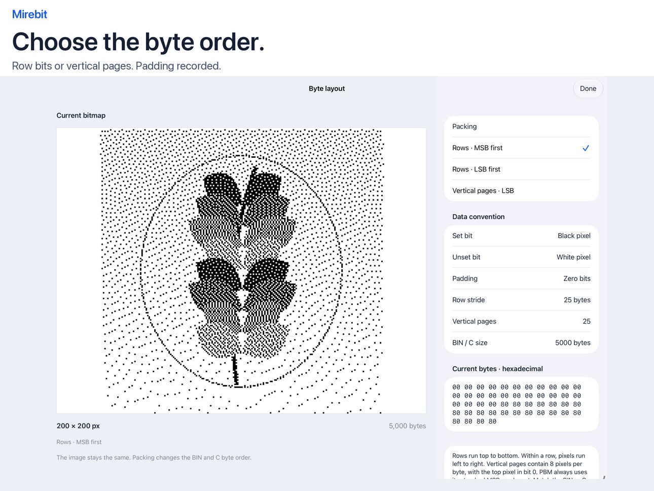Screen dimensions: 654x491
Task: Click the Mirebit logo link
Action: pos(29,14)
